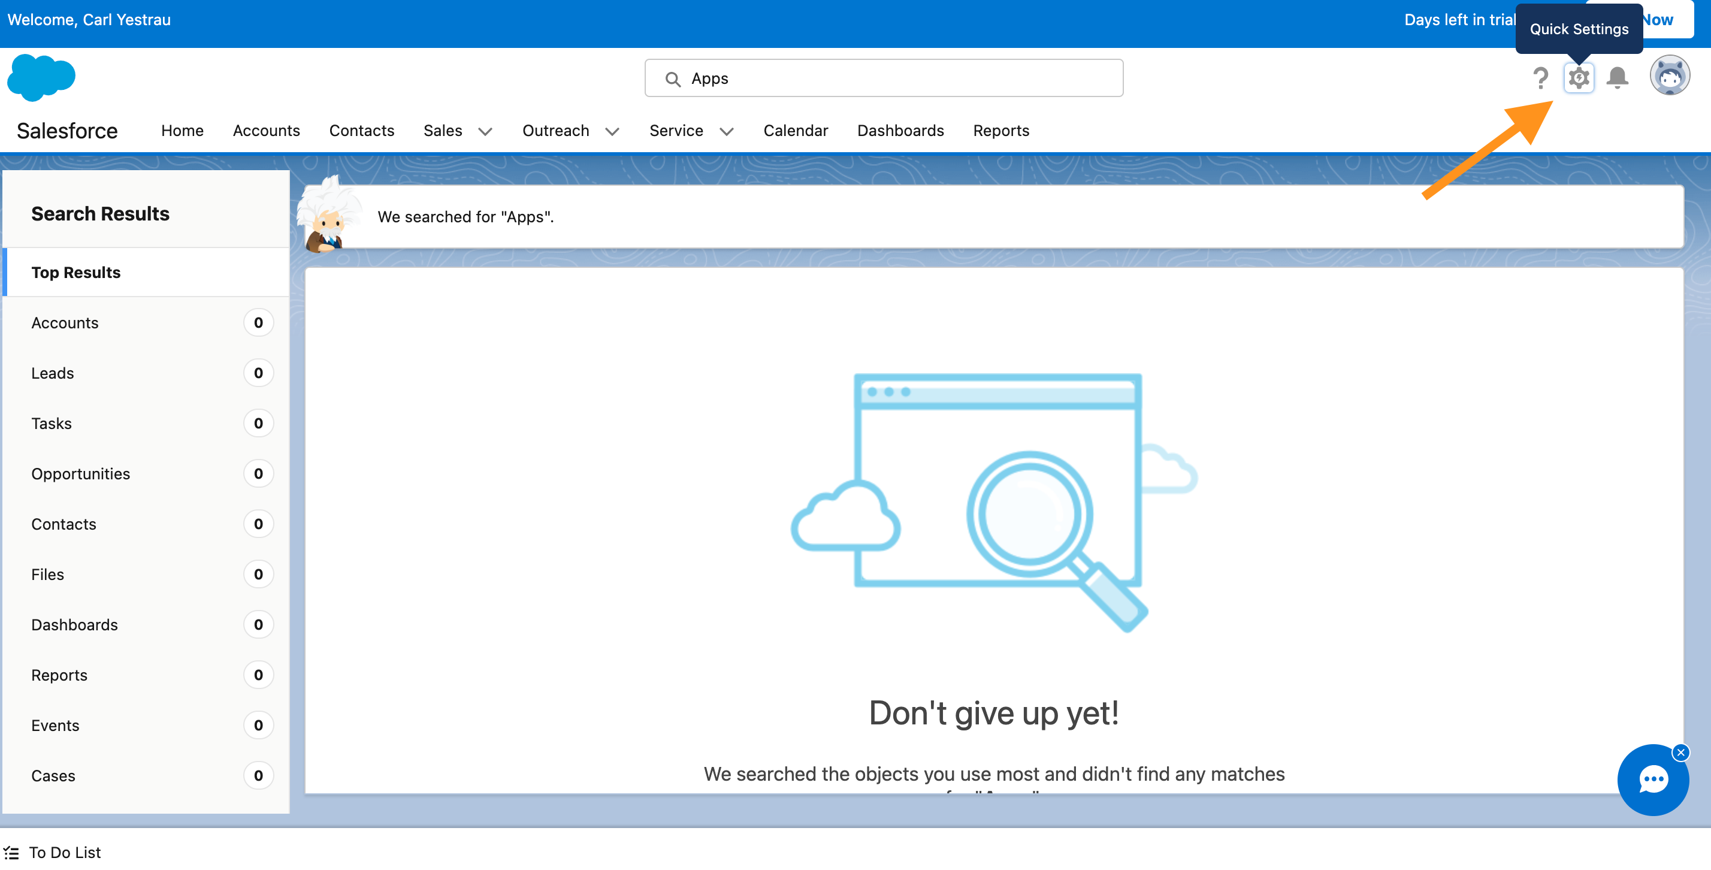Open the Reports navigation tab
Image resolution: width=1711 pixels, height=870 pixels.
(x=1001, y=131)
